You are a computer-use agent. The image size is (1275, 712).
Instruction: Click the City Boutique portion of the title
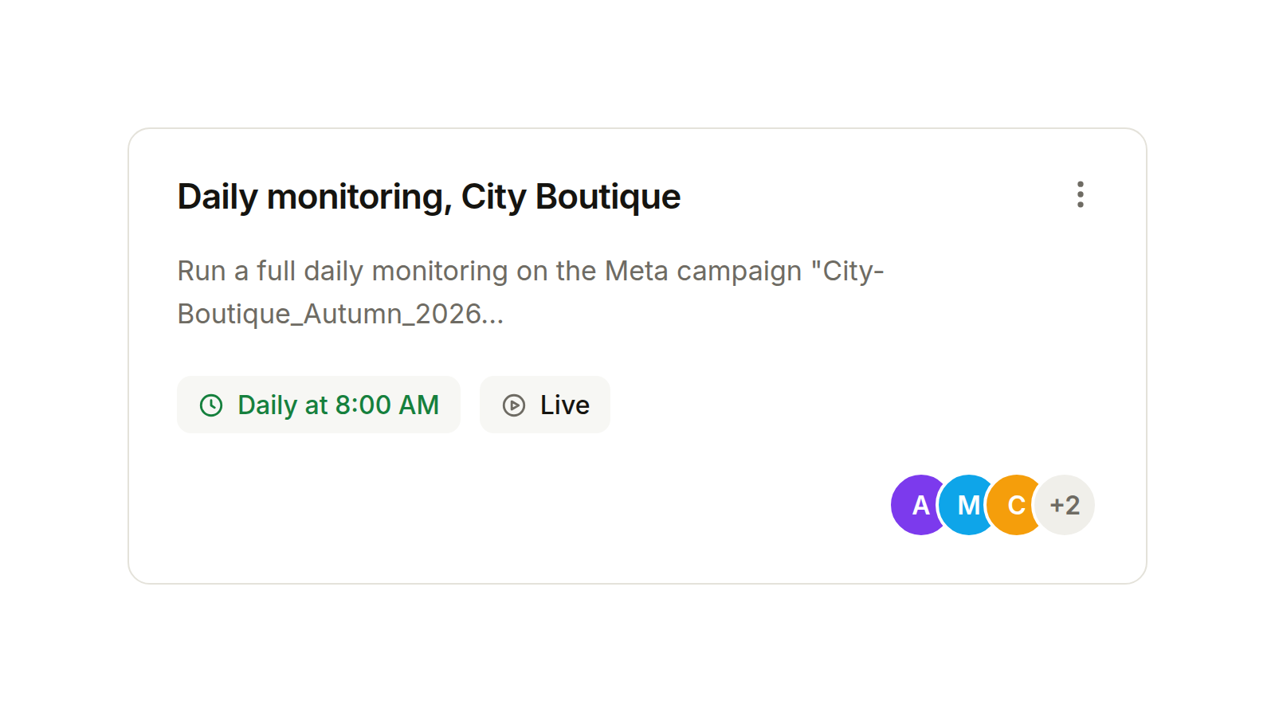tap(571, 197)
